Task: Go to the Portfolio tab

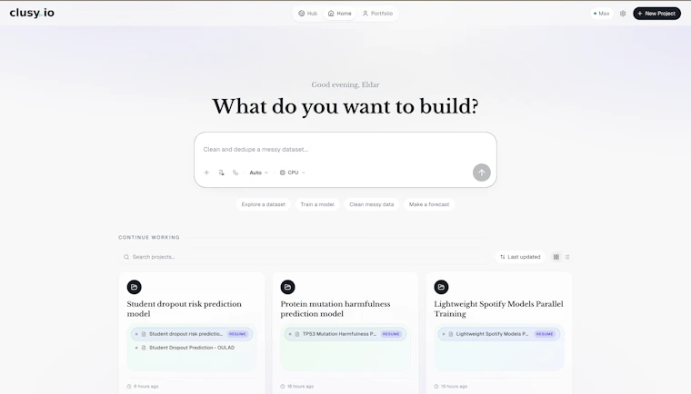Action: coord(377,14)
